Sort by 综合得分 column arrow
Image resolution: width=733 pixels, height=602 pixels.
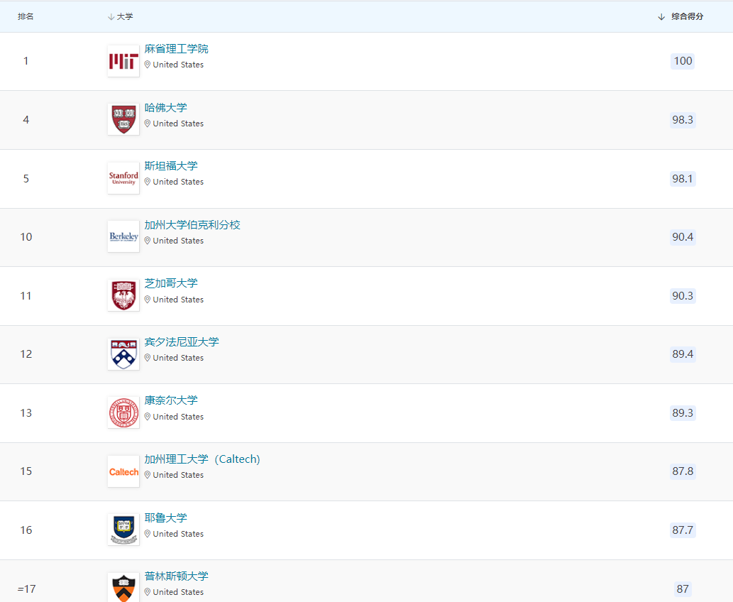(661, 17)
